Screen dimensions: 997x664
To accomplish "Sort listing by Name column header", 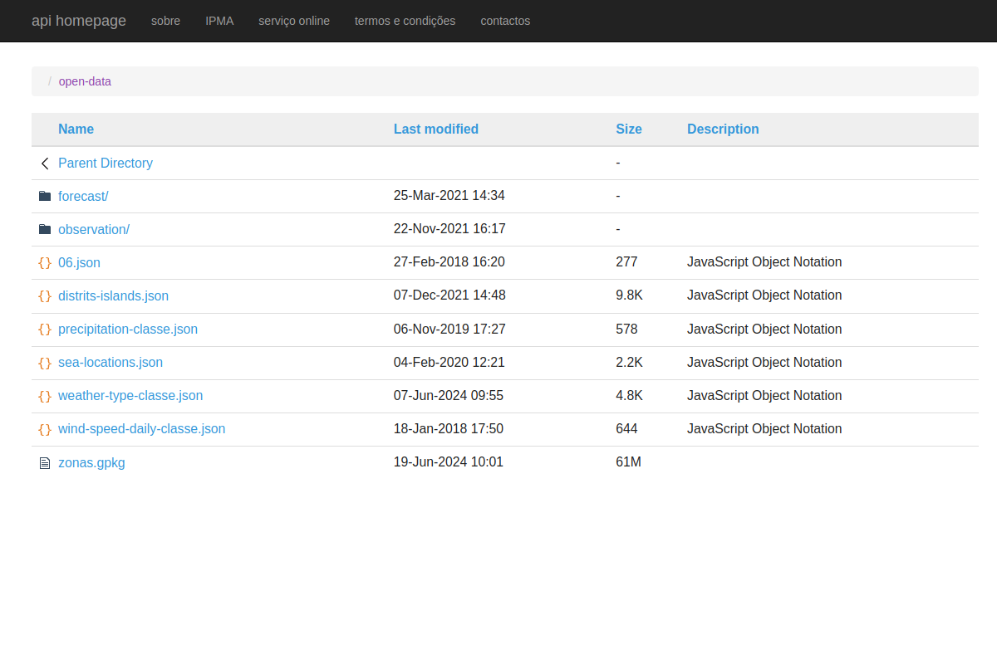I will click(76, 129).
